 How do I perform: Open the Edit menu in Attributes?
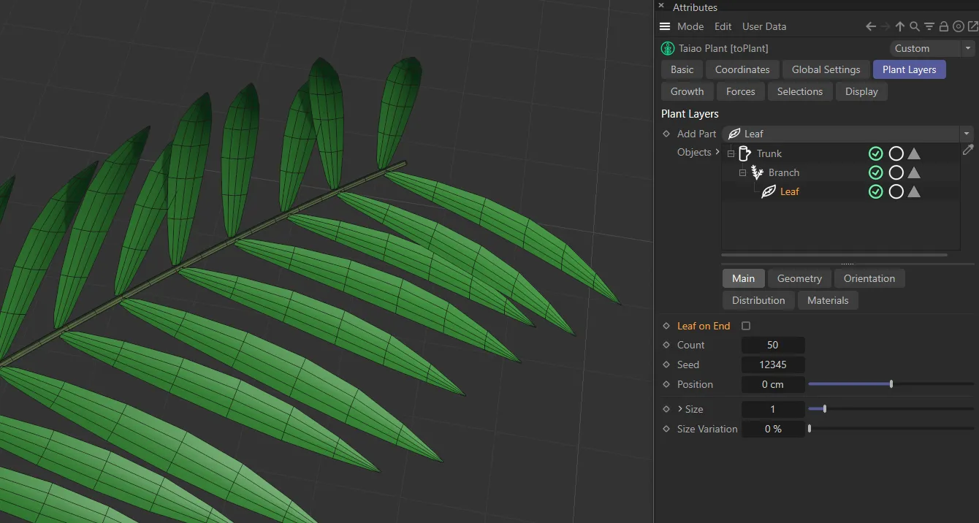(723, 26)
